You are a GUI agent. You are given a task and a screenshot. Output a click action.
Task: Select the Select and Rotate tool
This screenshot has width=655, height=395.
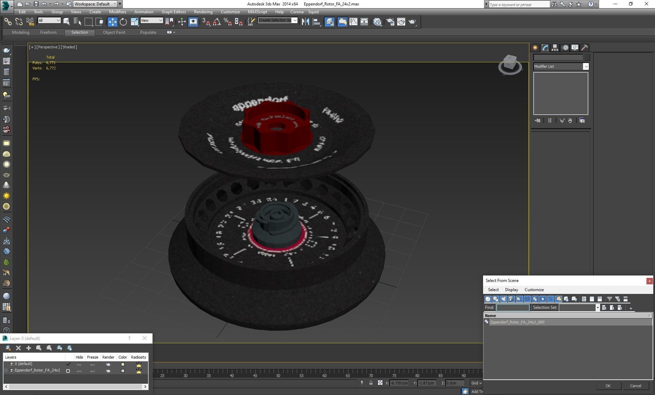123,22
